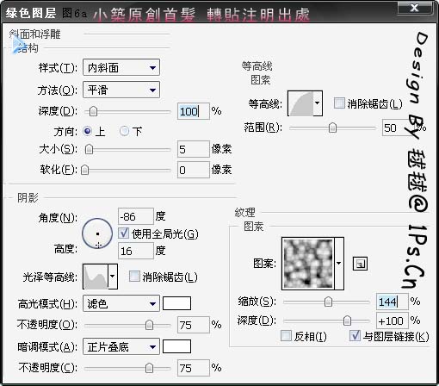Image resolution: width=439 pixels, height=386 pixels.
Task: Click the shadow opacity field 不透明度(C)
Action: (x=193, y=368)
